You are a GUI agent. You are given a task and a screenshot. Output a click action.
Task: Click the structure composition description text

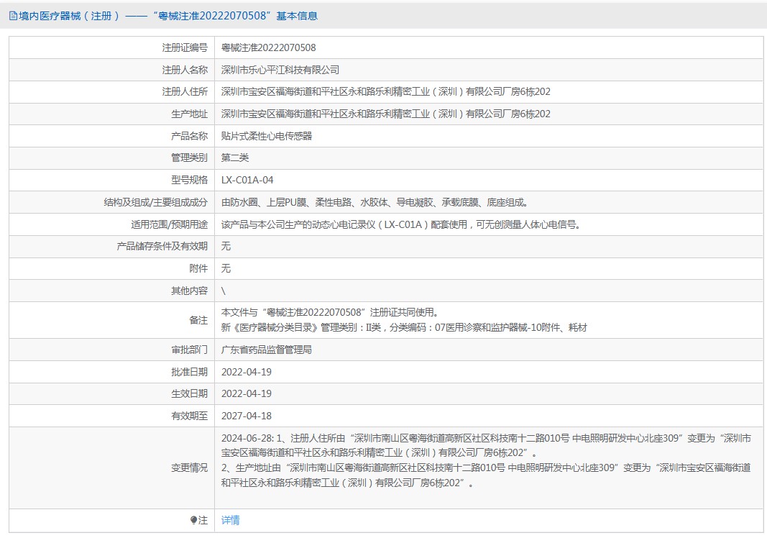click(x=369, y=202)
